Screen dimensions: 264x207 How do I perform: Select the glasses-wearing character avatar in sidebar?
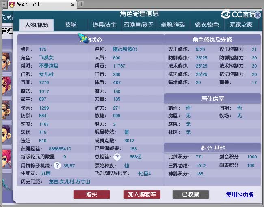pos(7,110)
